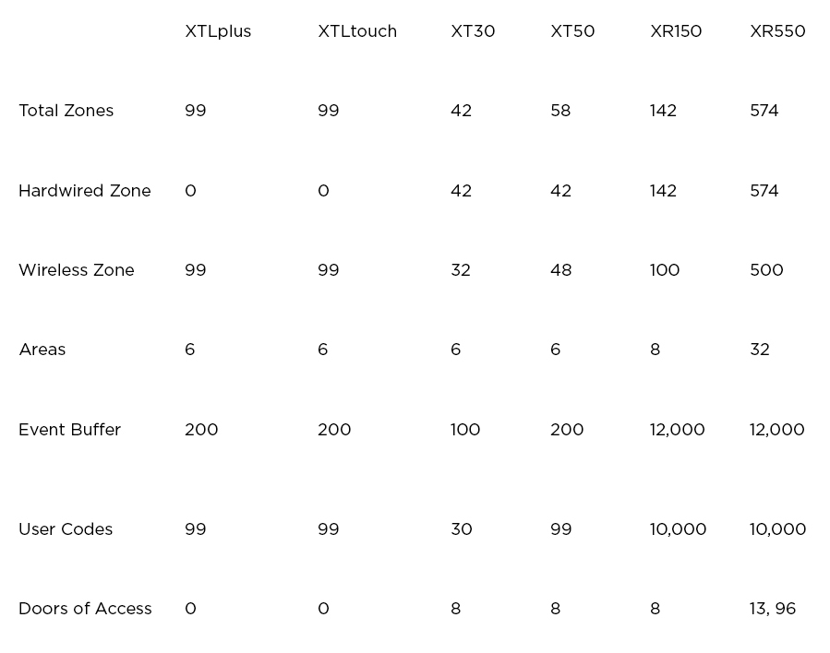Select the XT30 column header
830x653 pixels.
click(x=473, y=31)
